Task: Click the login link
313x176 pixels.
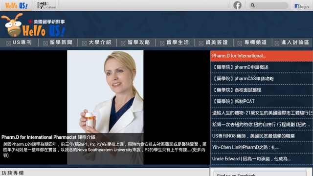Action: click(x=304, y=6)
